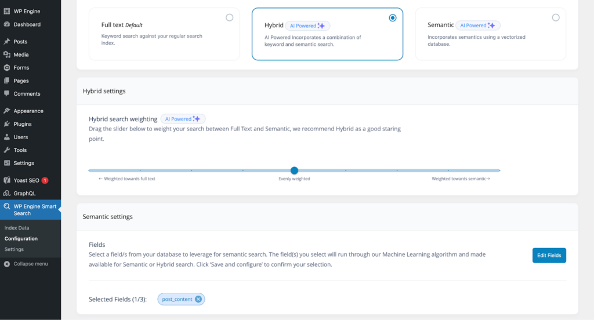Viewport: 594px width, 320px height.
Task: Open Dashboard via its gauge icon
Action: pos(6,24)
